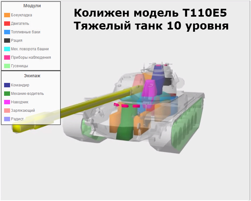Click the Тяжелый танк 10 уровня subtitle

tap(151, 25)
